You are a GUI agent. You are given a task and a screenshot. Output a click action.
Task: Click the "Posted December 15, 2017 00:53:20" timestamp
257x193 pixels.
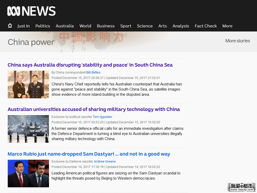point(78,122)
